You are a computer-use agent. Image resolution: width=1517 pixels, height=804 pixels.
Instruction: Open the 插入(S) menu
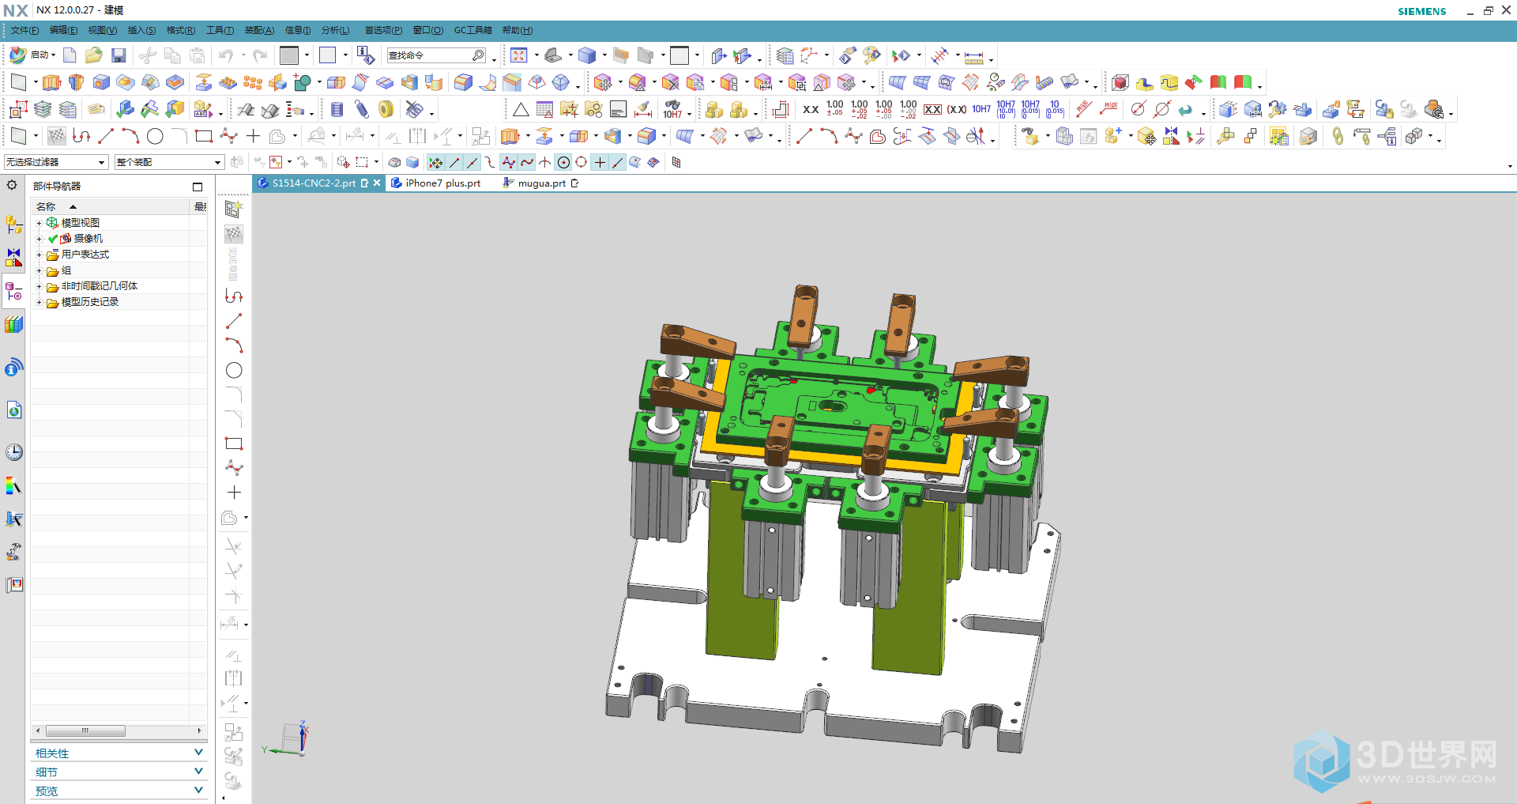tap(141, 30)
